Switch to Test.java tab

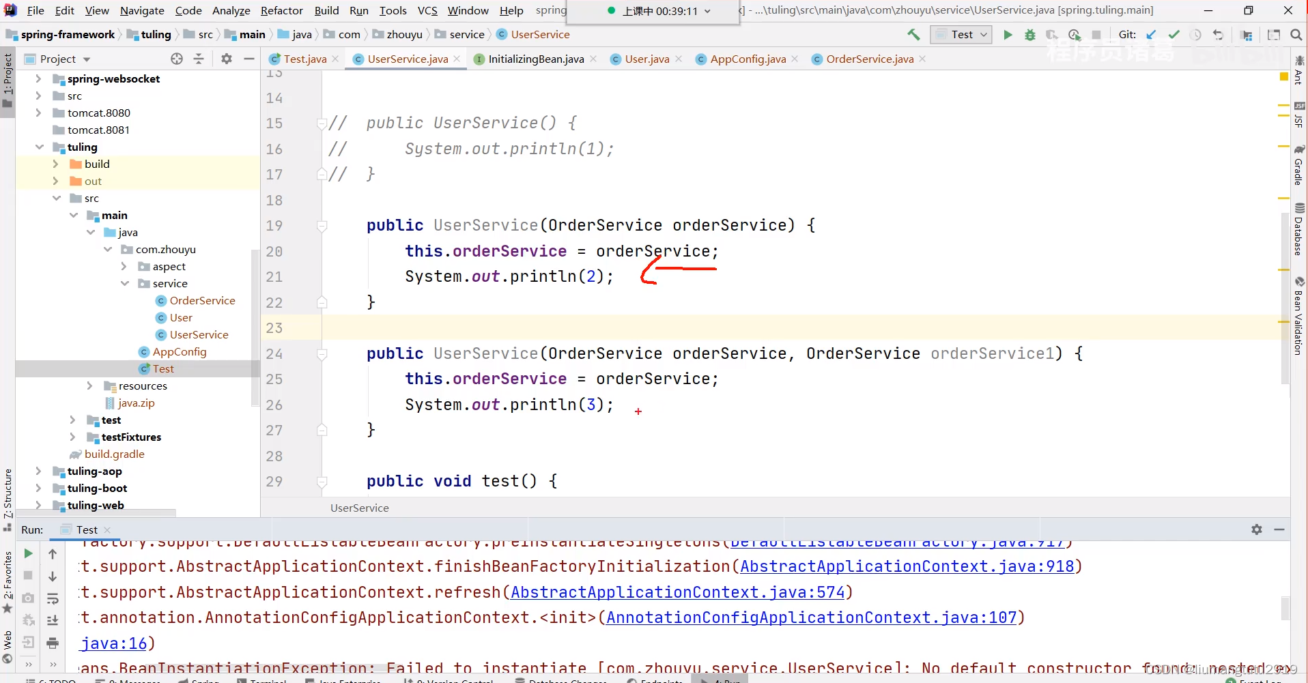coord(304,59)
